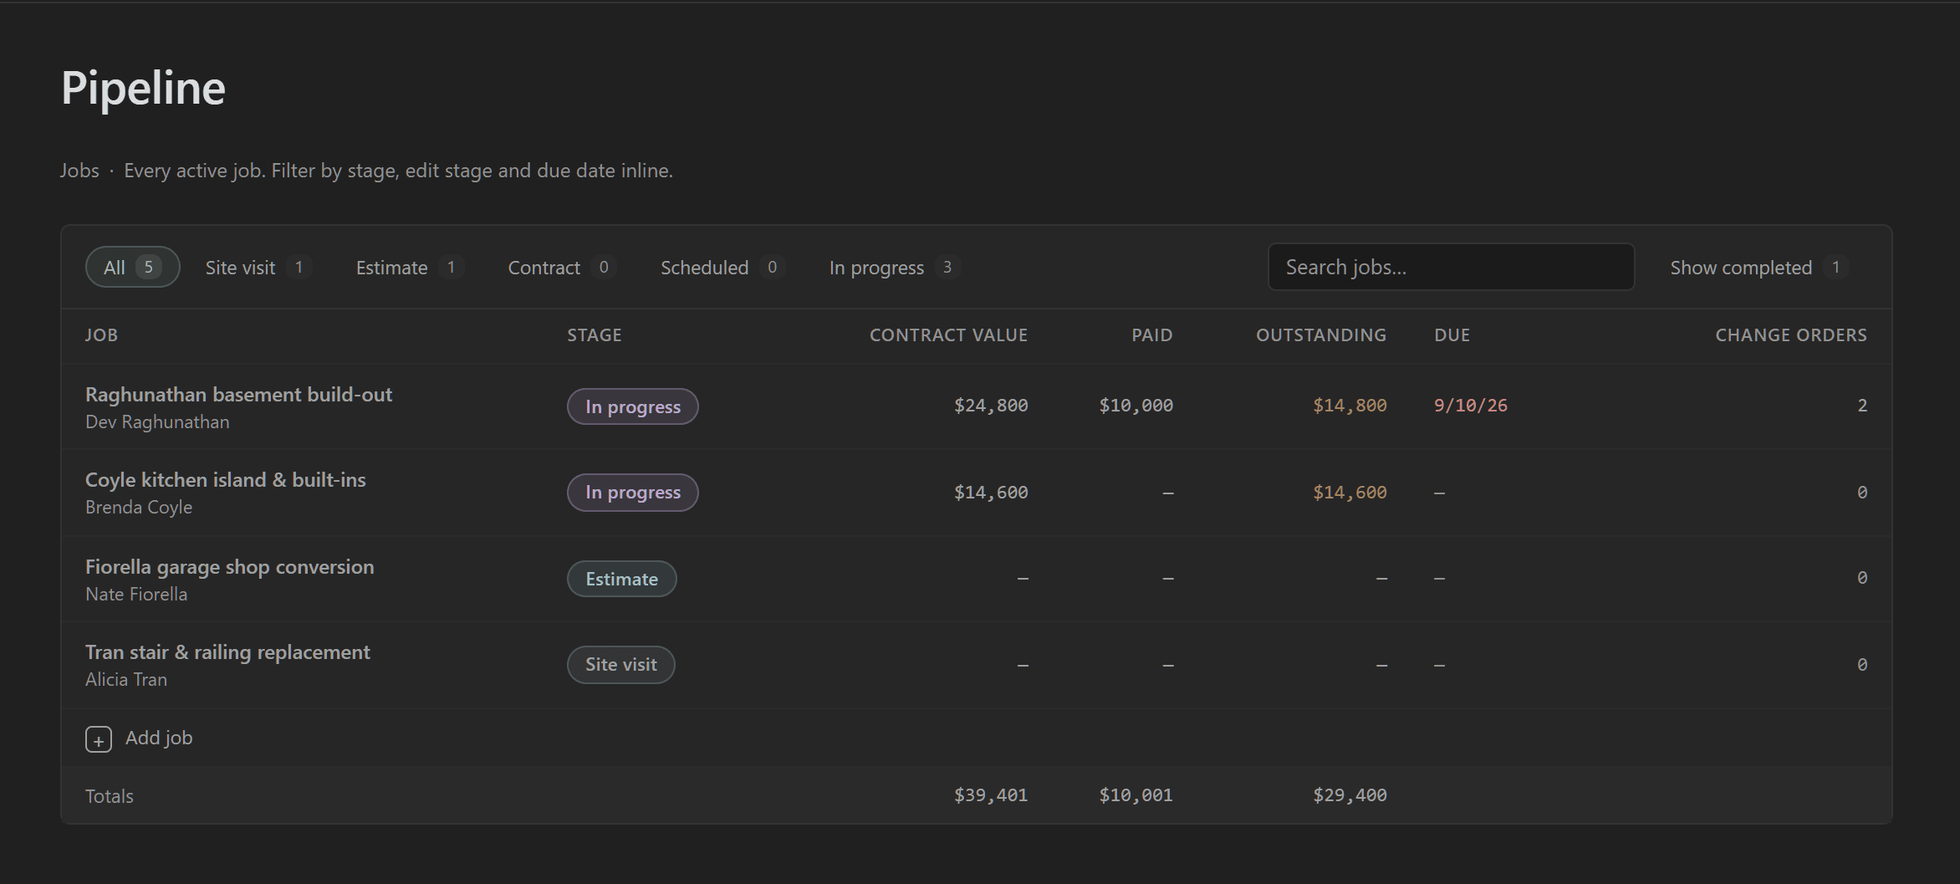Click the $10,000 paid cell
The width and height of the screenshot is (1960, 884).
1136,406
